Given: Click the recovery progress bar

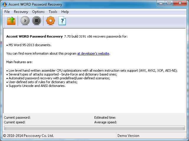Looking at the screenshot, I should click(94, 128).
